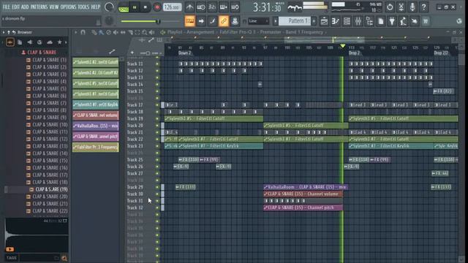Toggle typing keyboard to piano icon
This screenshot has width=468, height=263.
(189, 21)
